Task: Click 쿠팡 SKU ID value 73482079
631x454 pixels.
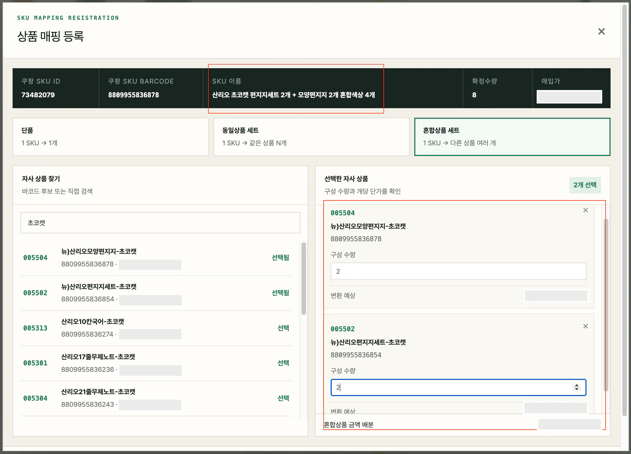Action: 38,95
